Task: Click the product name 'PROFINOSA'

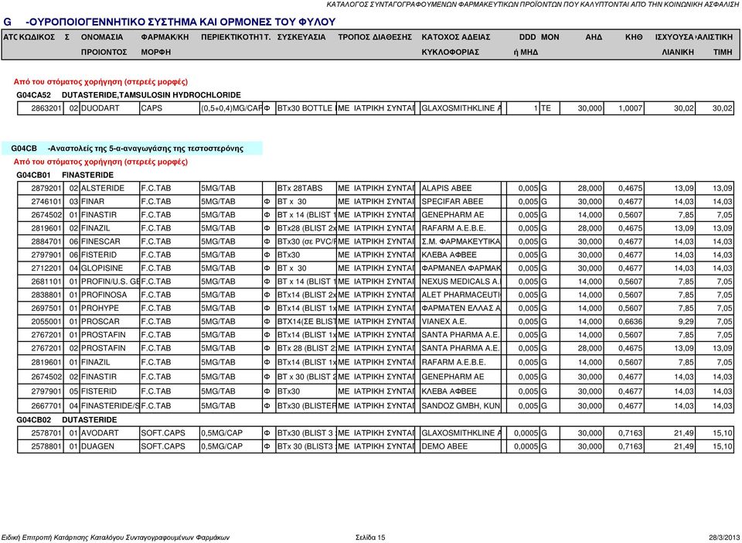Action: [104, 295]
